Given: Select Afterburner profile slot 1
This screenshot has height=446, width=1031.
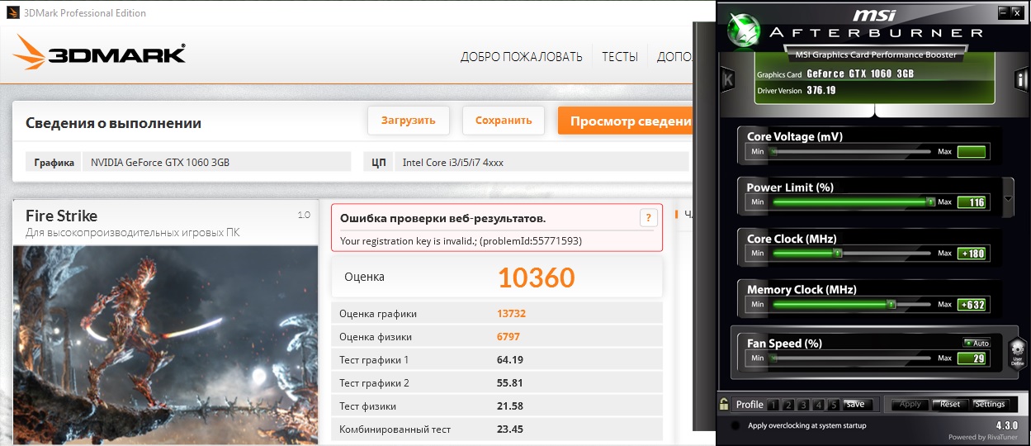Looking at the screenshot, I should pyautogui.click(x=773, y=405).
